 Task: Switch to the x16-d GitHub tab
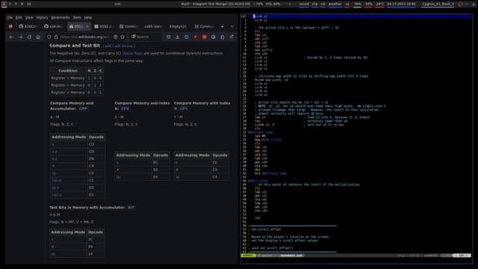(x=54, y=27)
